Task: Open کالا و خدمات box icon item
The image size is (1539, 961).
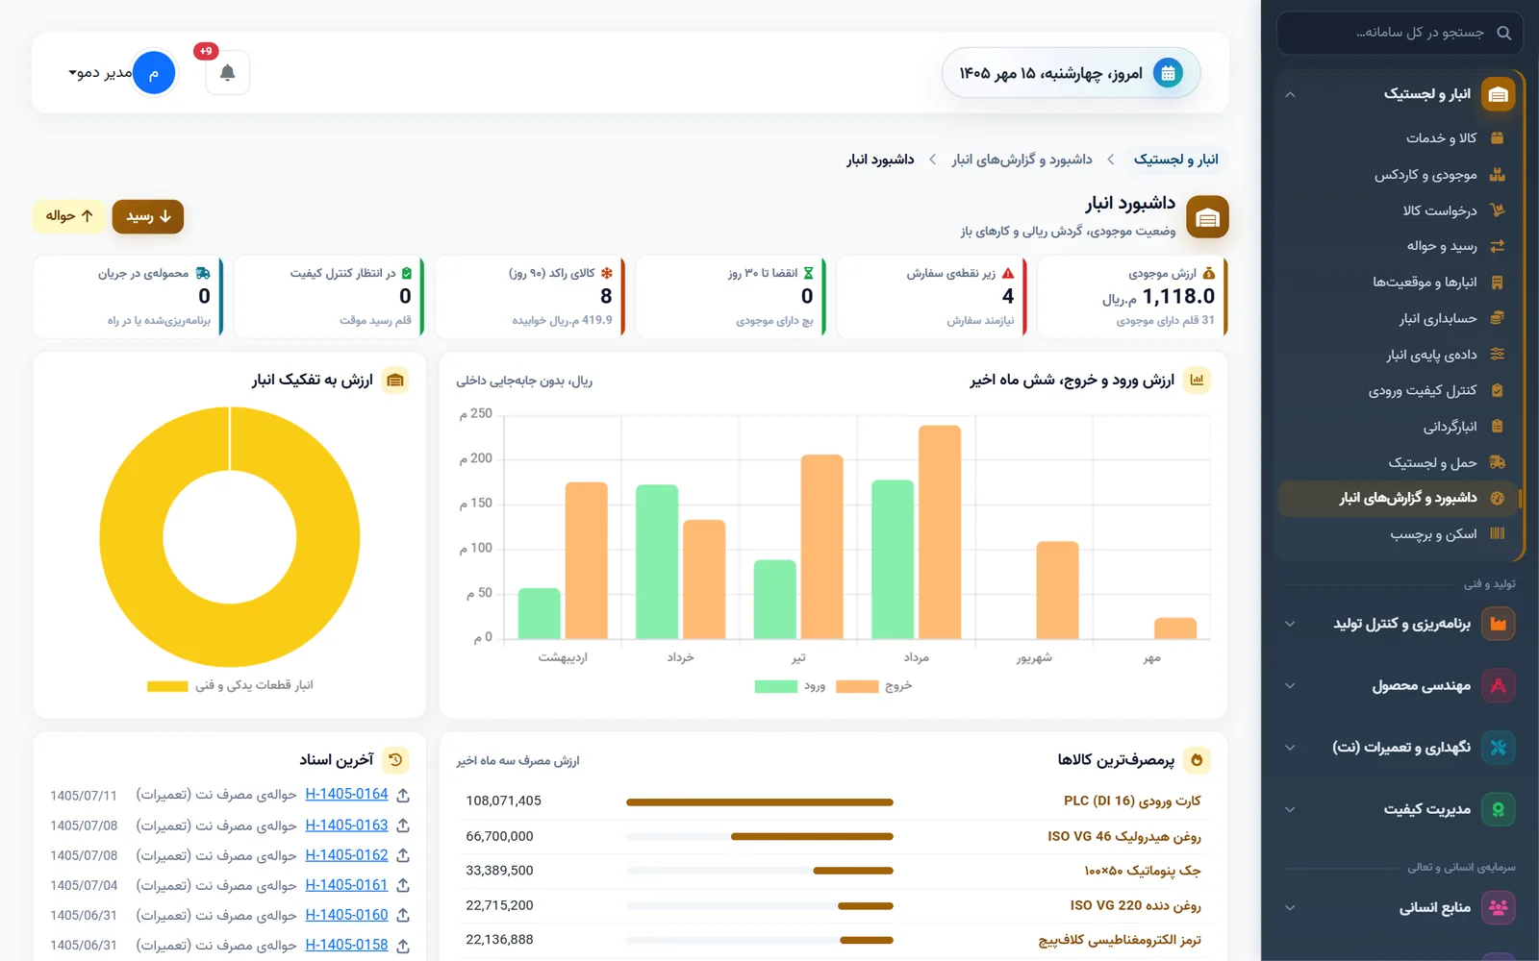Action: (1497, 138)
